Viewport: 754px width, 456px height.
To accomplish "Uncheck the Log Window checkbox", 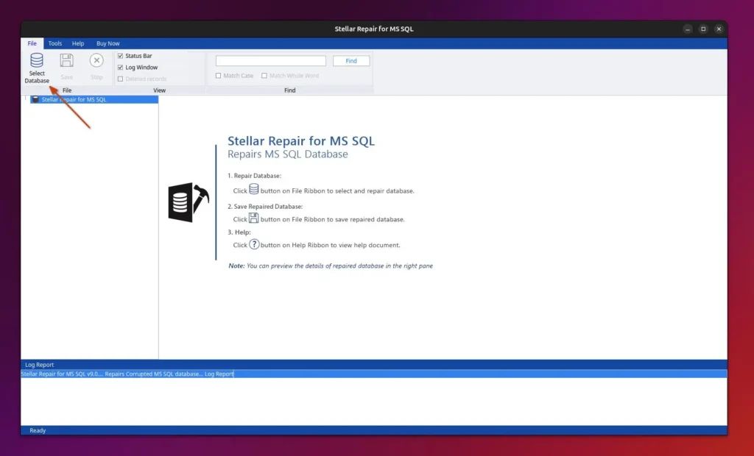I will pos(121,68).
